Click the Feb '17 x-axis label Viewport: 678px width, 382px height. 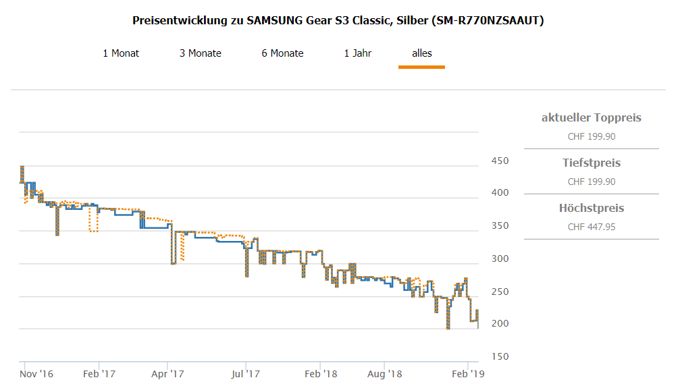[x=100, y=373]
